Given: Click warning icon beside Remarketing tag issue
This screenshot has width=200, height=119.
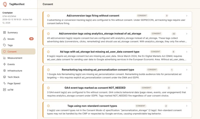Looking at the screenshot, I should click(48, 70).
